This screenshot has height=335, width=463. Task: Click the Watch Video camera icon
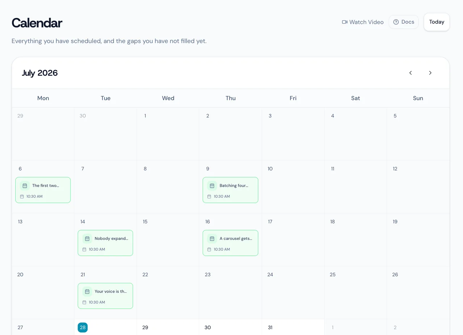pyautogui.click(x=344, y=22)
